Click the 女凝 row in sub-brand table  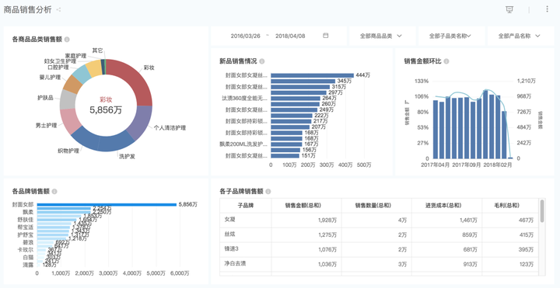[379, 220]
